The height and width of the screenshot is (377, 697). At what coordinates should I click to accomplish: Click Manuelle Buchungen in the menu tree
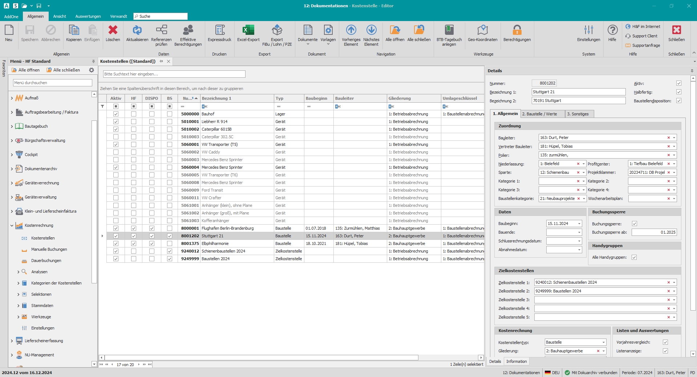click(x=49, y=250)
